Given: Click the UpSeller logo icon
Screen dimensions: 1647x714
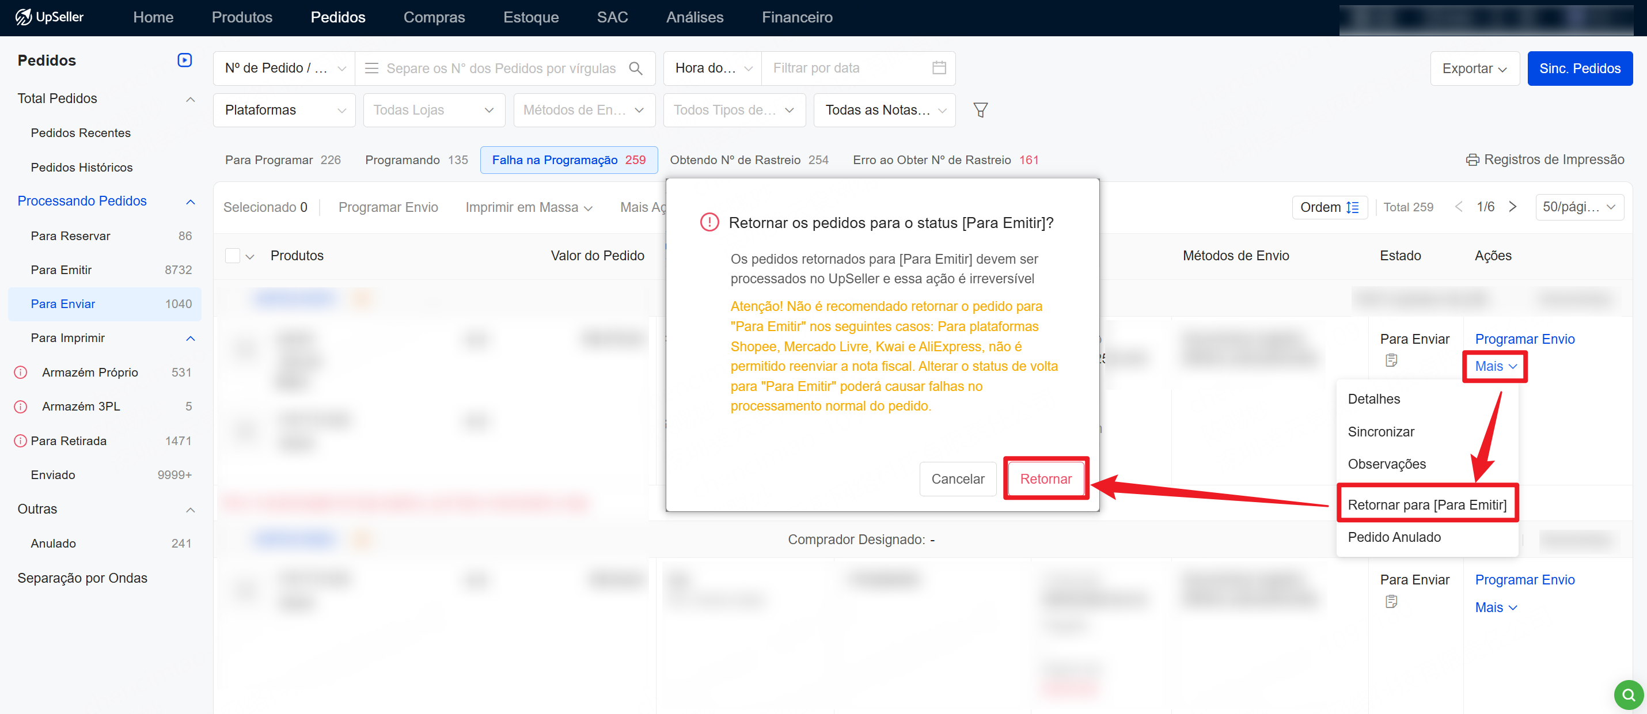Looking at the screenshot, I should click(x=24, y=17).
